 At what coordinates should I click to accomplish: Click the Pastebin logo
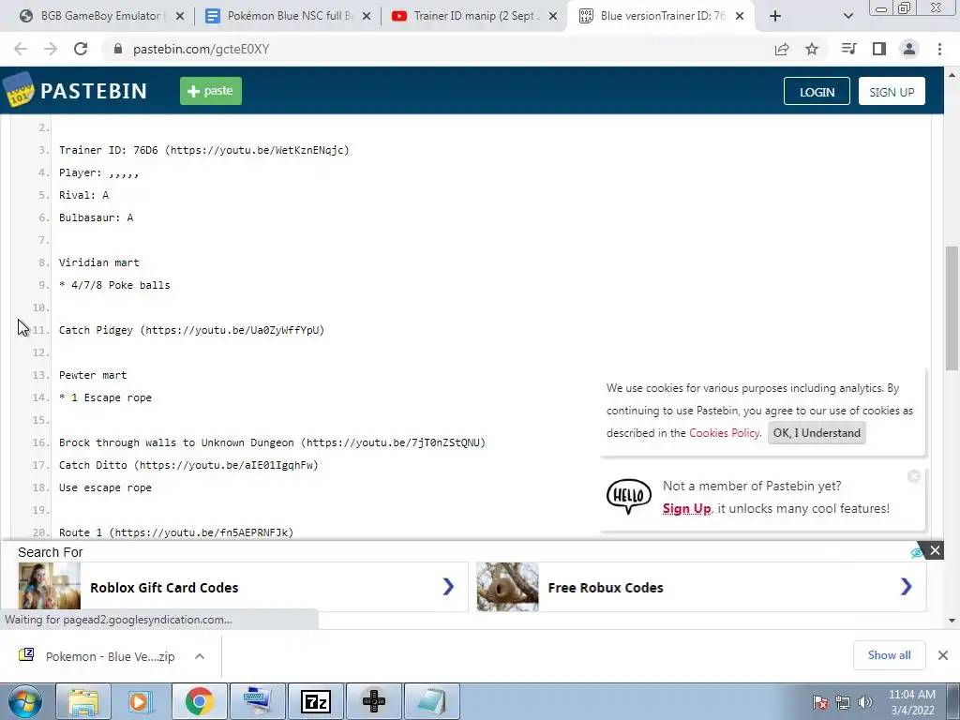(75, 90)
